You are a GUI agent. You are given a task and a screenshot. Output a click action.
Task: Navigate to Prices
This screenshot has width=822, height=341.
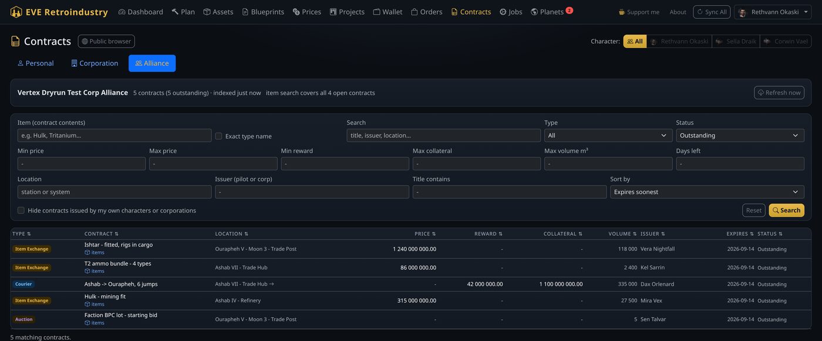point(306,12)
